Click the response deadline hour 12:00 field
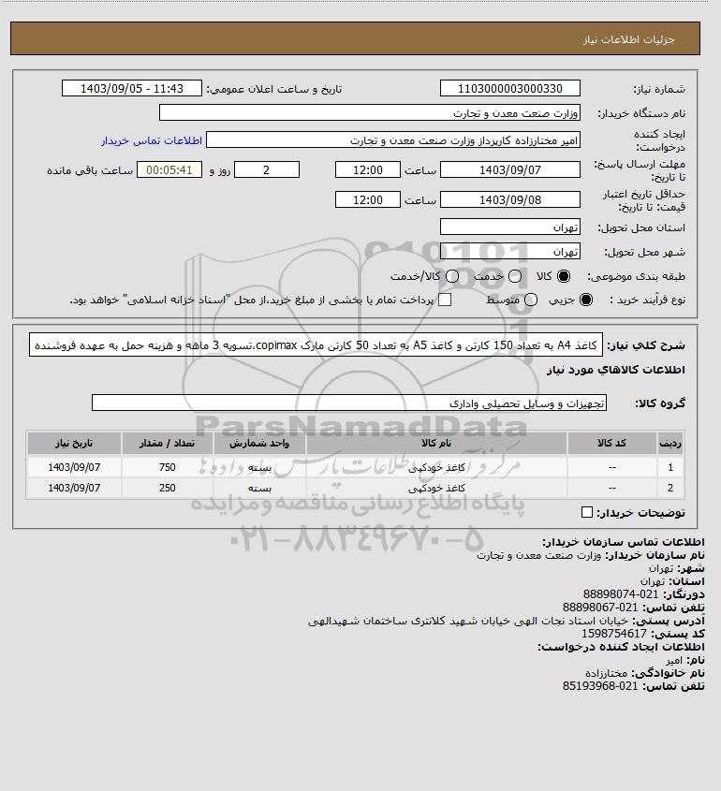 368,170
